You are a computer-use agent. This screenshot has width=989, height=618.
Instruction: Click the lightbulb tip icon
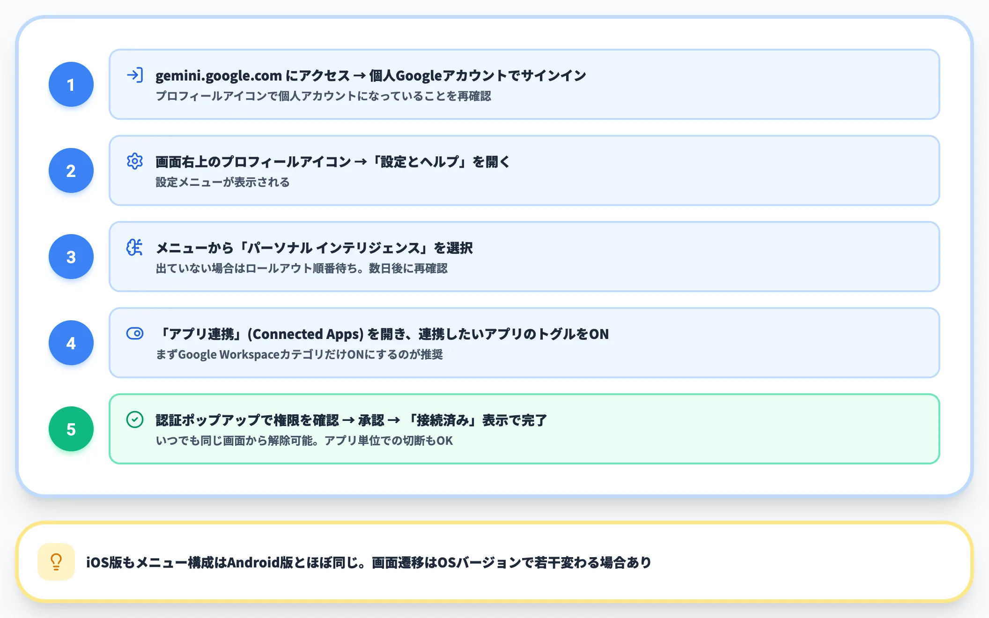(x=56, y=562)
